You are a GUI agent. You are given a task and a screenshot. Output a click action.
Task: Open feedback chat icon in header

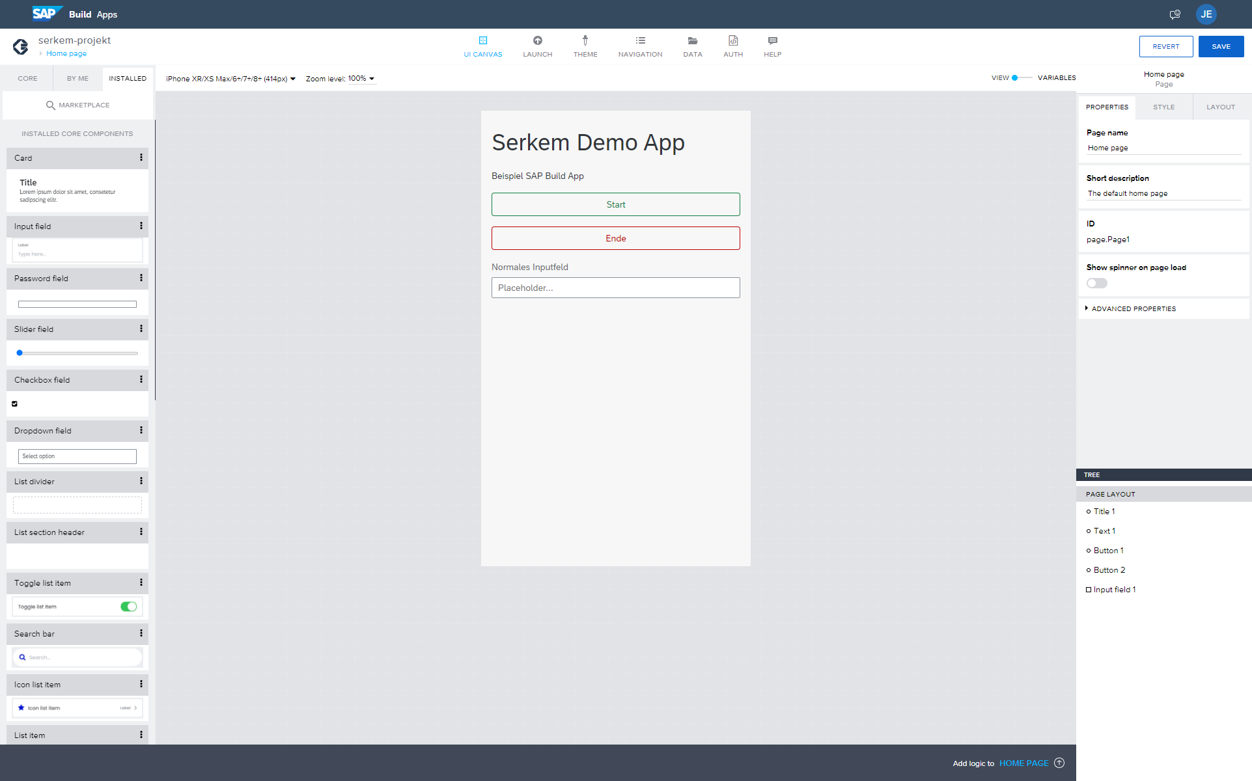point(1175,14)
